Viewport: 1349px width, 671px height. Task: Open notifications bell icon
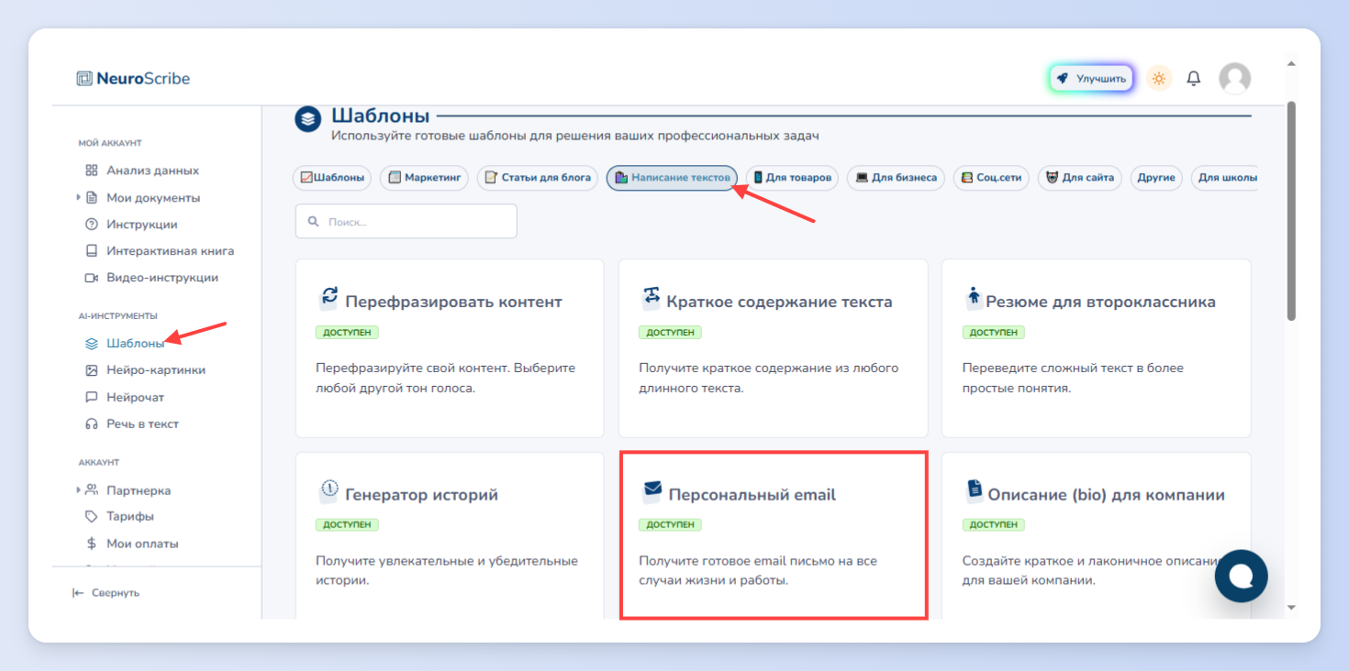click(x=1194, y=79)
